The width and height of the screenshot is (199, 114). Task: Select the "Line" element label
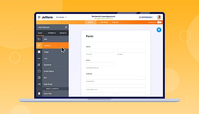[x=45, y=58]
